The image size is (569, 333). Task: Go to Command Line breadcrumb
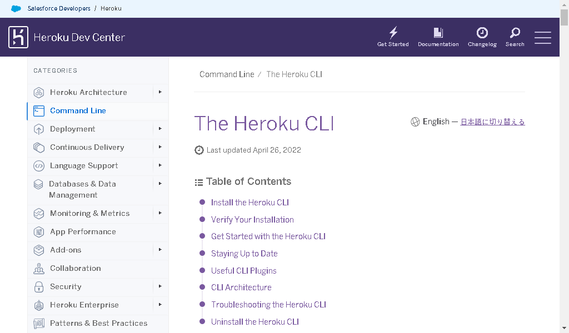point(227,74)
